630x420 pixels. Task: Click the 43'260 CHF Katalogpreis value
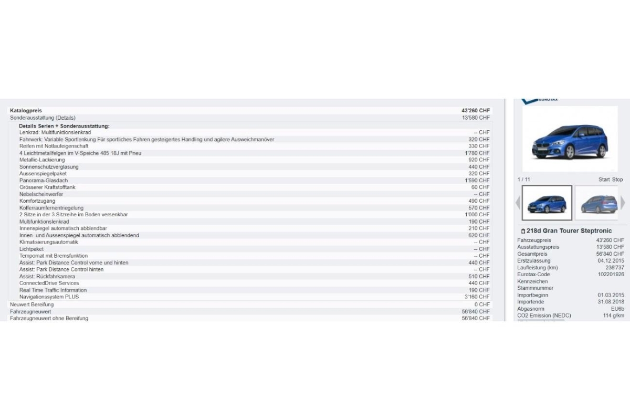[476, 111]
